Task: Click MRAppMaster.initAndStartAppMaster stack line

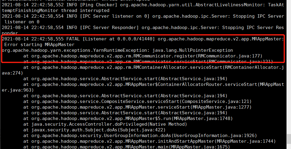Action: 149,141
